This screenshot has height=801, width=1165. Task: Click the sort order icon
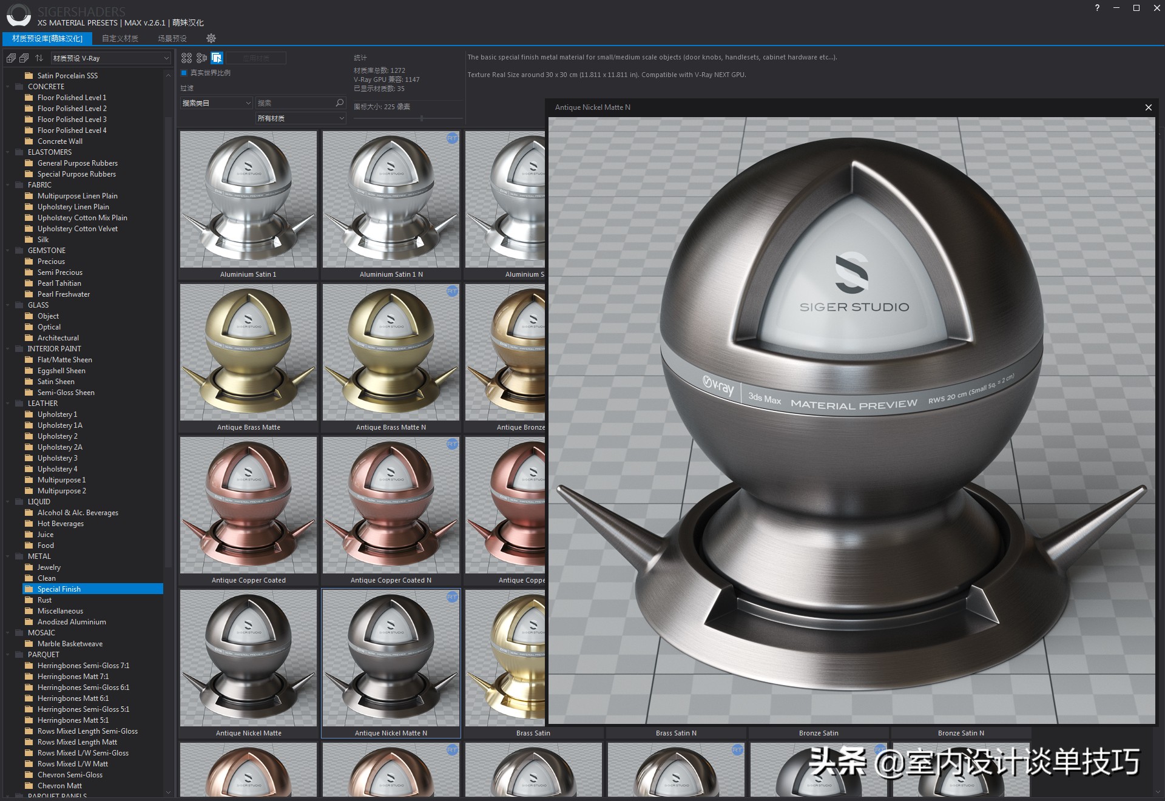pyautogui.click(x=39, y=58)
